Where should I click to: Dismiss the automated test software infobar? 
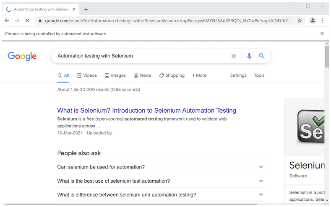click(x=322, y=34)
